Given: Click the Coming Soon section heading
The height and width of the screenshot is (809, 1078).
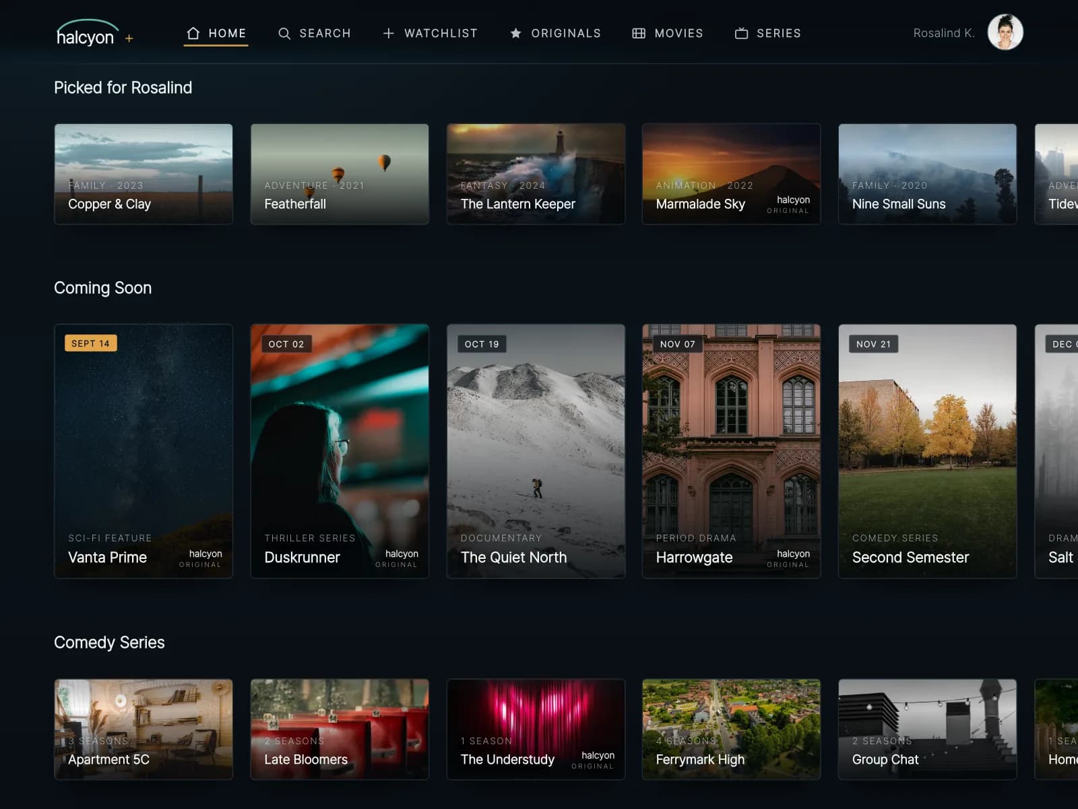Looking at the screenshot, I should coord(103,288).
